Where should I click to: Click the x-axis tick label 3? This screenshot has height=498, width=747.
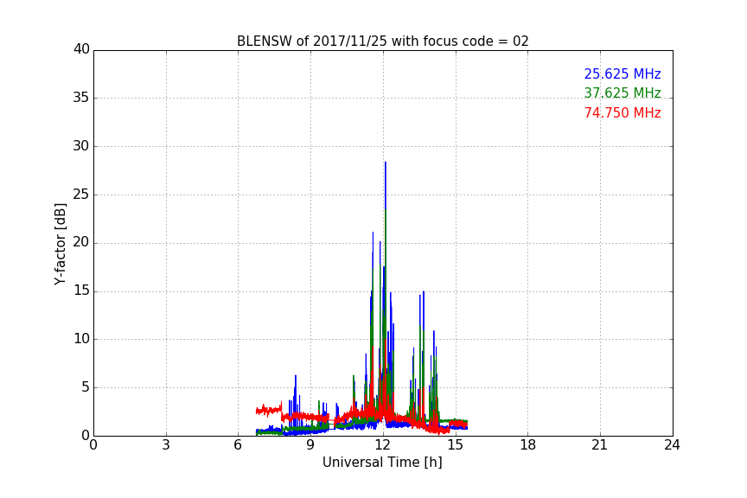click(x=166, y=445)
